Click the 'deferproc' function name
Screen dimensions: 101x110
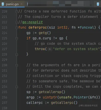click(38, 28)
